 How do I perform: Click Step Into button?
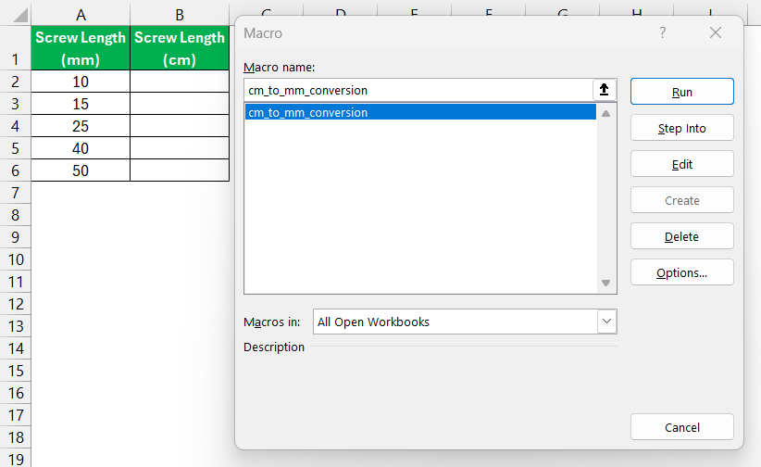682,128
